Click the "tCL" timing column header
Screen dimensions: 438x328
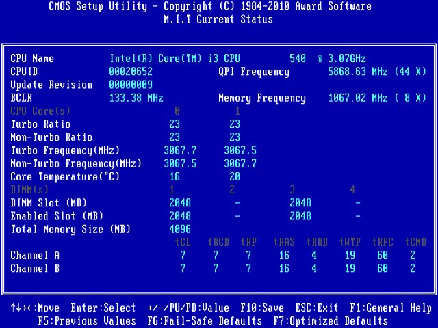point(183,242)
